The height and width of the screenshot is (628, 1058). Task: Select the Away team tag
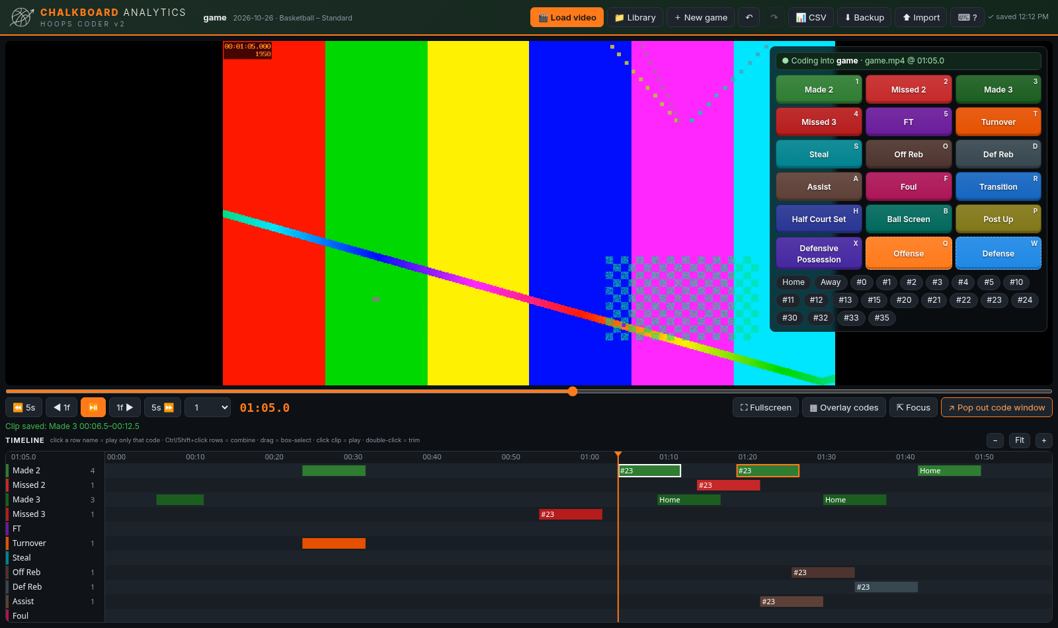click(831, 282)
